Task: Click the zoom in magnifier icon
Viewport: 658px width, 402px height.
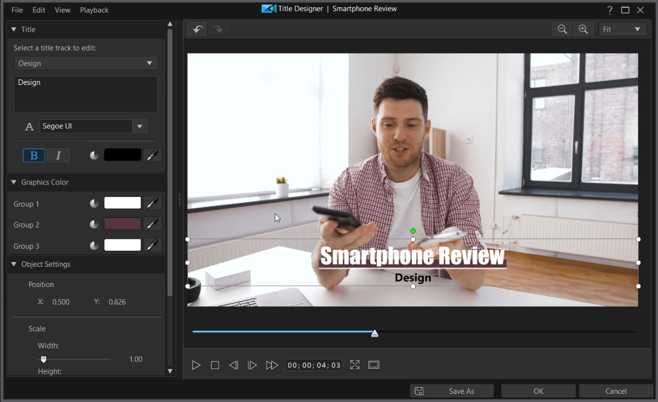Action: 583,30
